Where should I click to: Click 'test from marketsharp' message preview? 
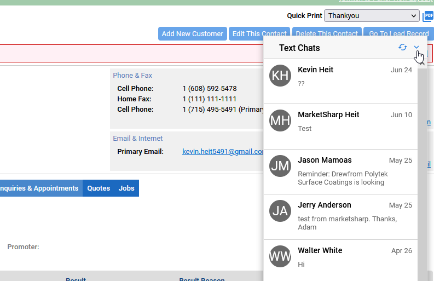[348, 223]
